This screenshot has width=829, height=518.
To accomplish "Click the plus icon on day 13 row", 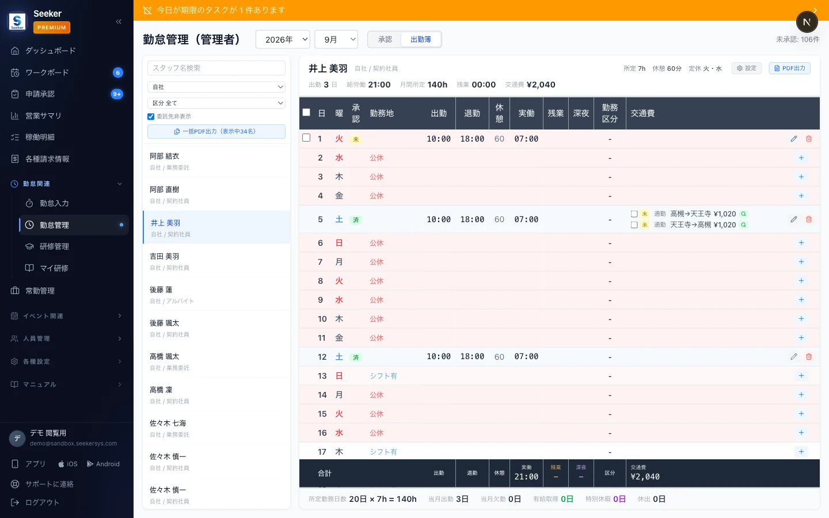I will pyautogui.click(x=801, y=376).
